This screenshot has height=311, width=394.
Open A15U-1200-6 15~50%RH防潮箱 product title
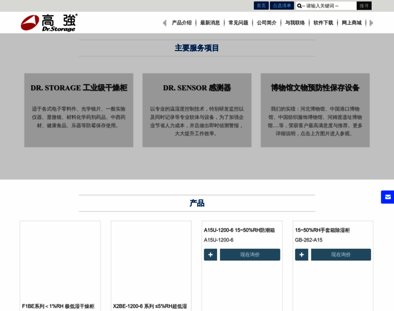point(239,230)
